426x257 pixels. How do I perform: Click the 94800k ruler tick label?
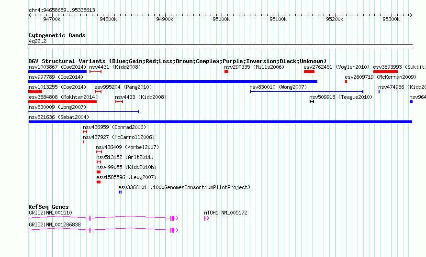[x=108, y=19]
